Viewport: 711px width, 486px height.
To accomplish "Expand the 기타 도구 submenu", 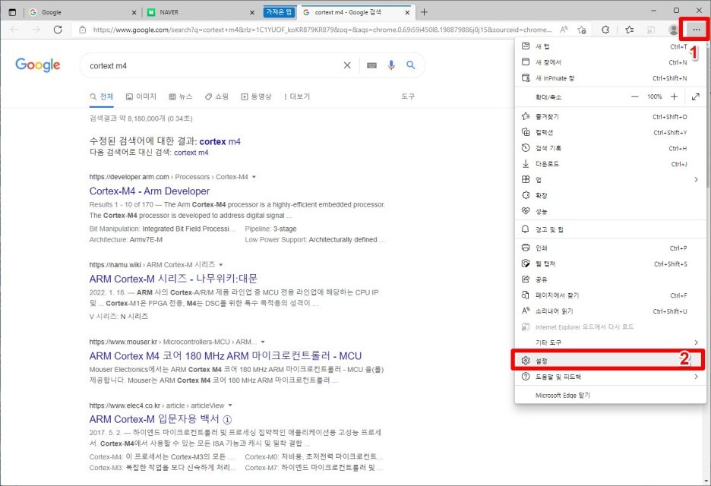I will [x=610, y=342].
